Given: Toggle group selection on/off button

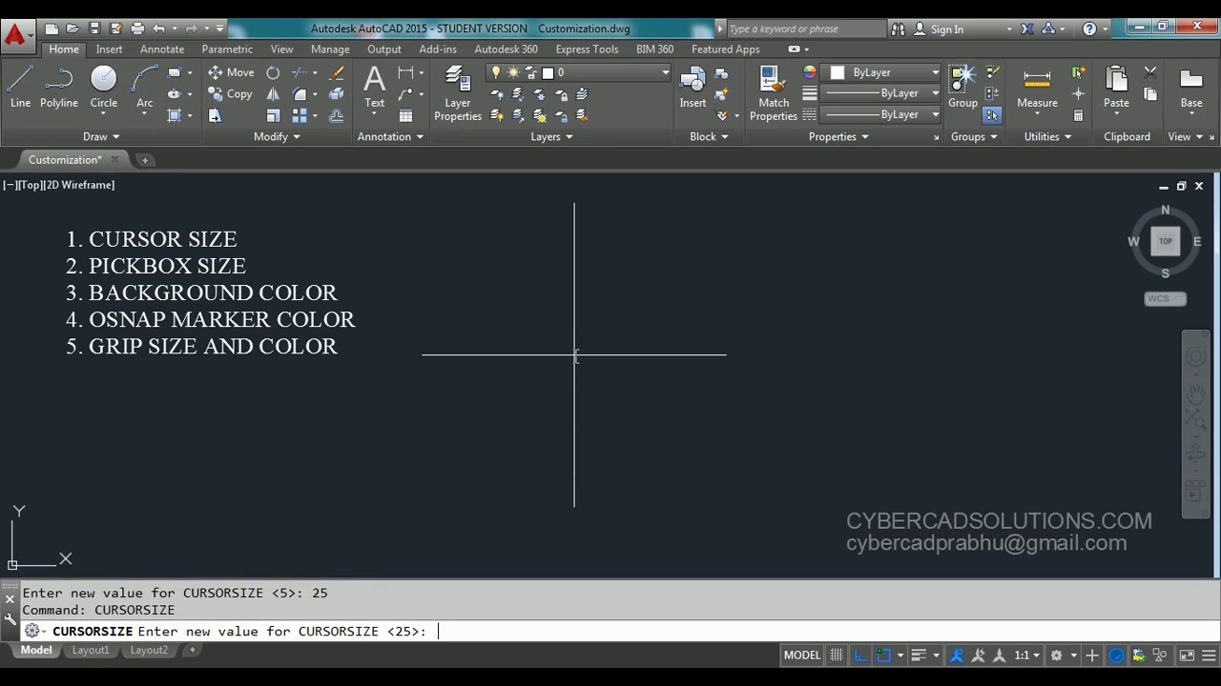Looking at the screenshot, I should point(992,115).
